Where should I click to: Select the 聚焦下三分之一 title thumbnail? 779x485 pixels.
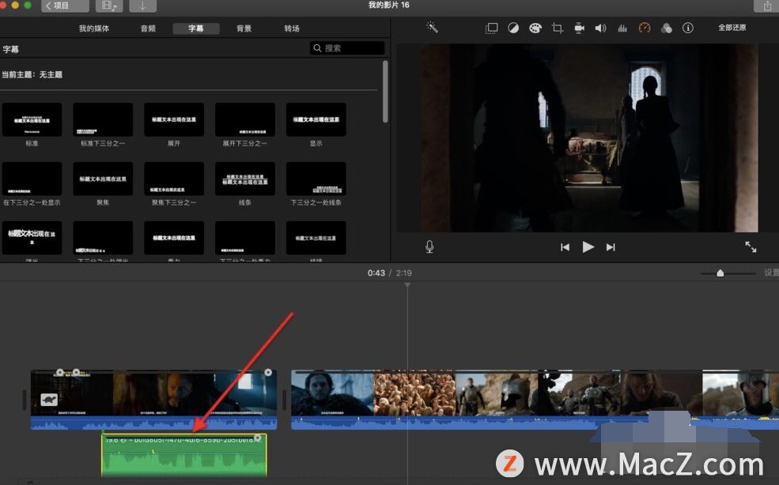[x=174, y=179]
